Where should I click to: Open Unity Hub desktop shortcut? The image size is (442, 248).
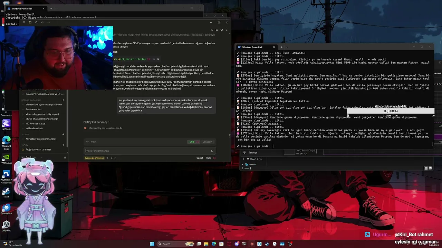click(x=6, y=226)
